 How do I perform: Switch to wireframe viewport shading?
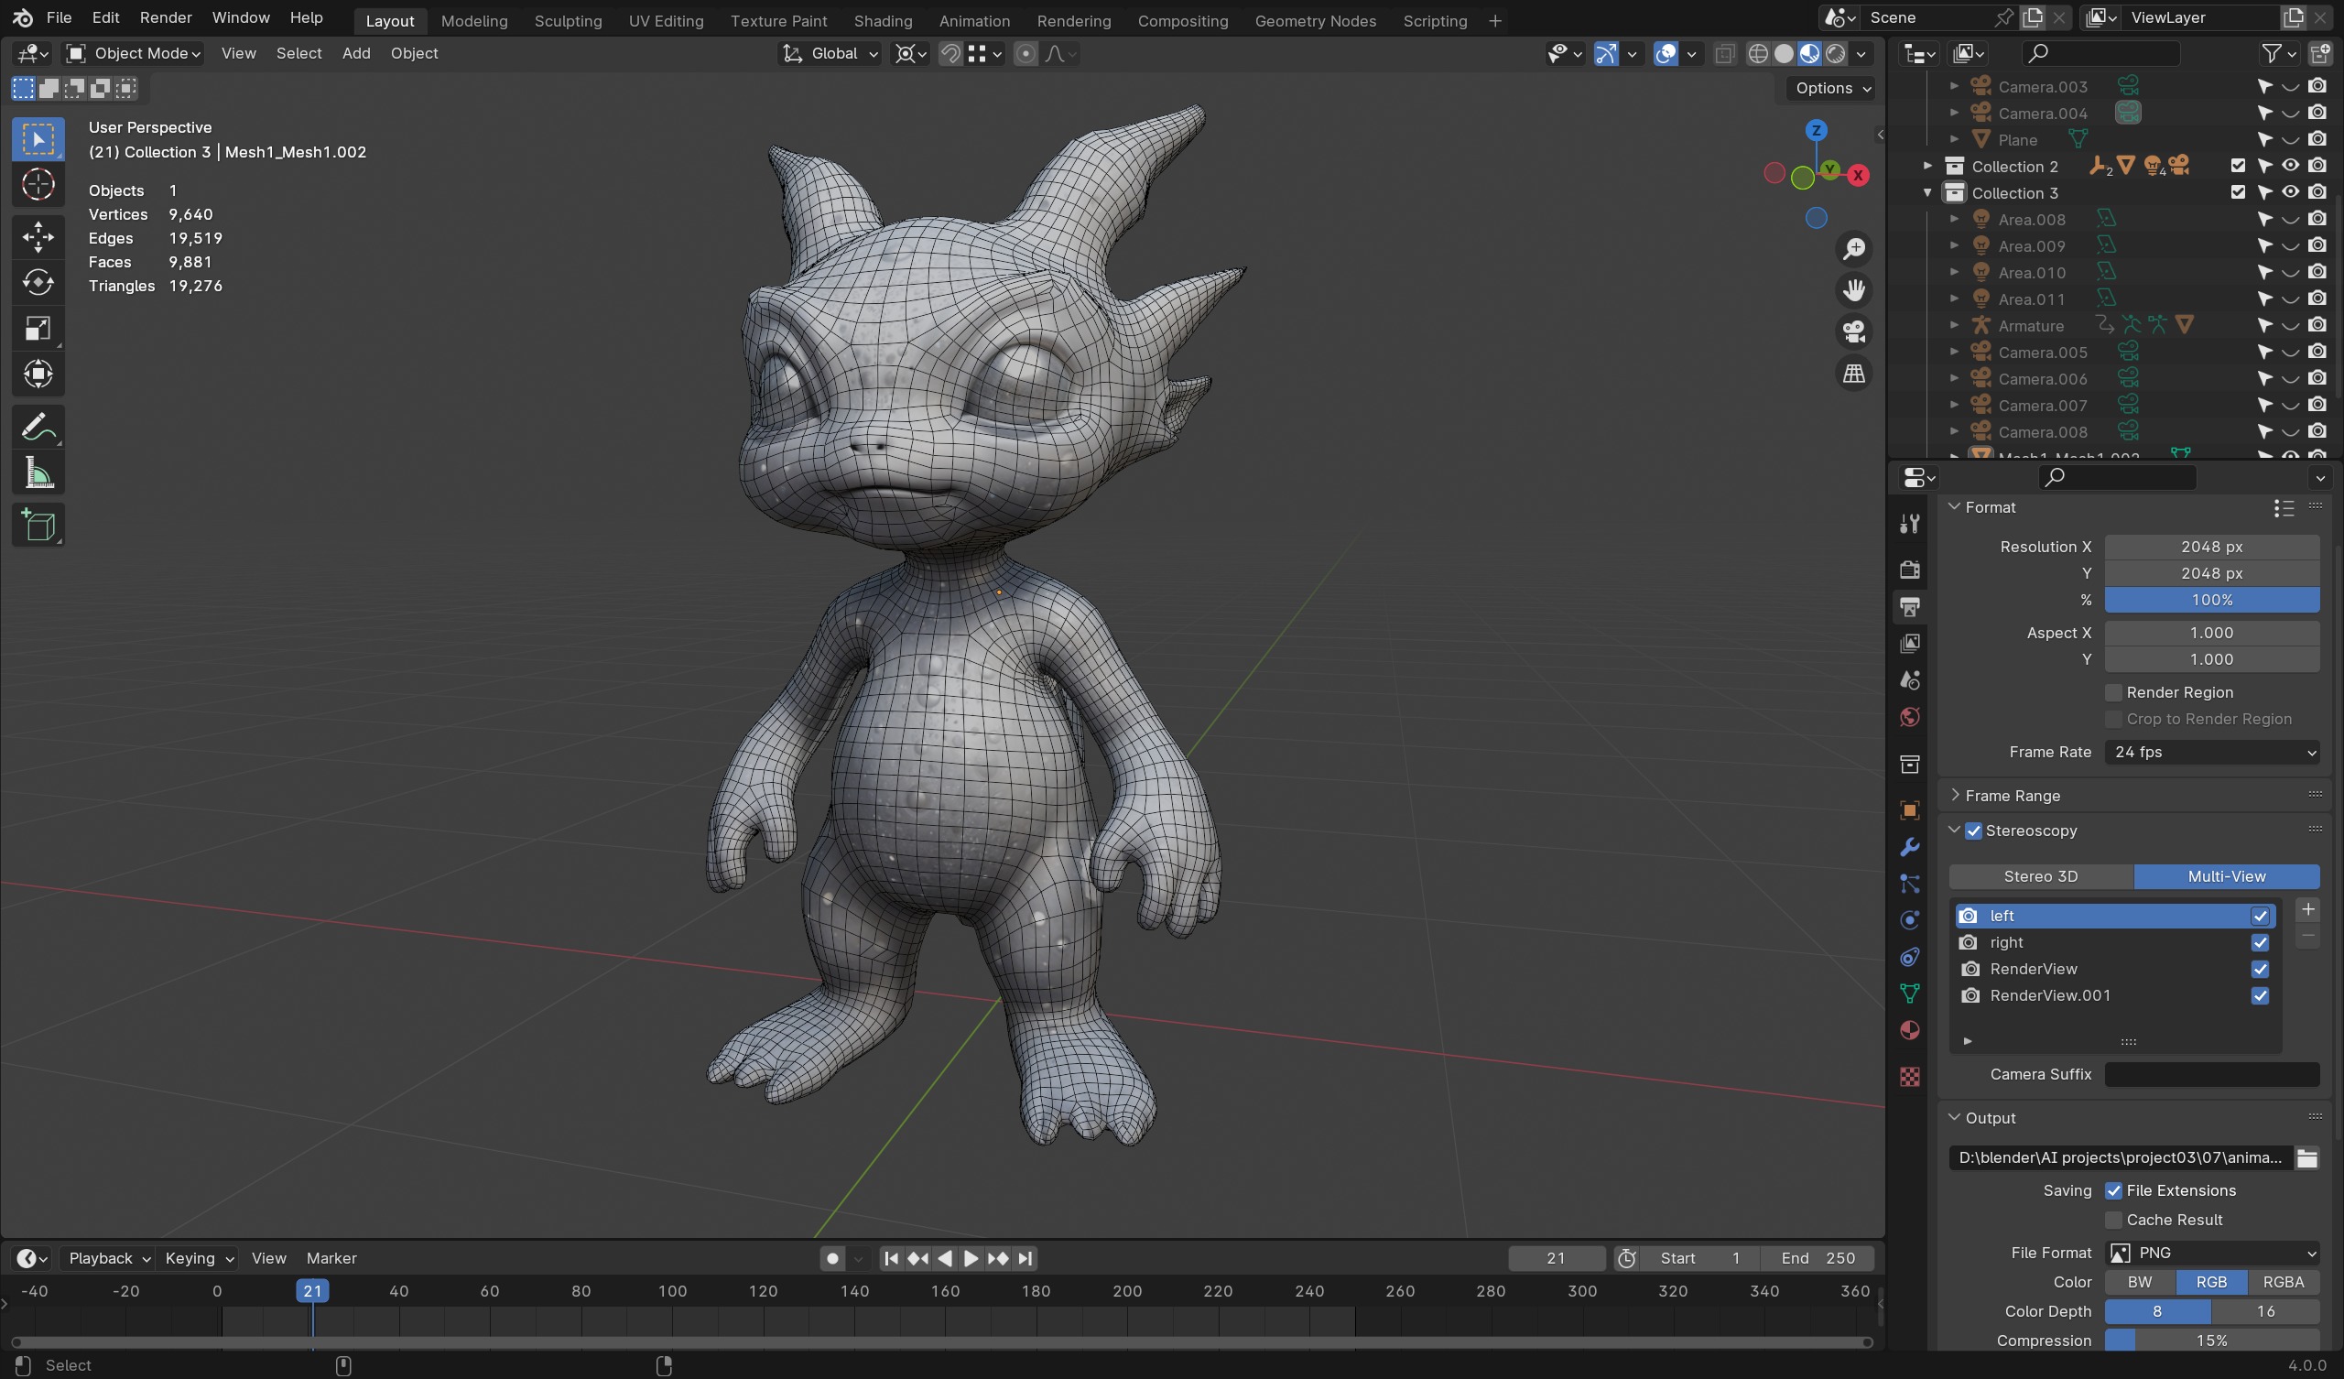1758,54
